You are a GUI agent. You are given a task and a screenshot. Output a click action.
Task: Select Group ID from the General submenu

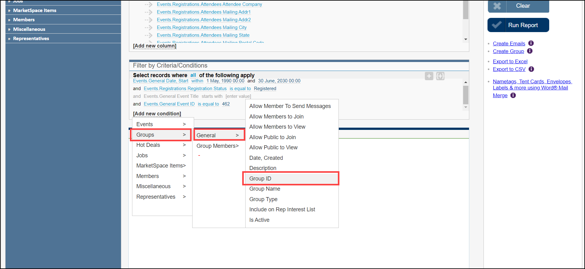pos(260,179)
